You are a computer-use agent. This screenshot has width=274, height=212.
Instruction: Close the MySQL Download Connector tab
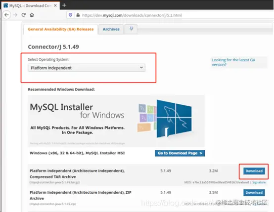click(55, 5)
